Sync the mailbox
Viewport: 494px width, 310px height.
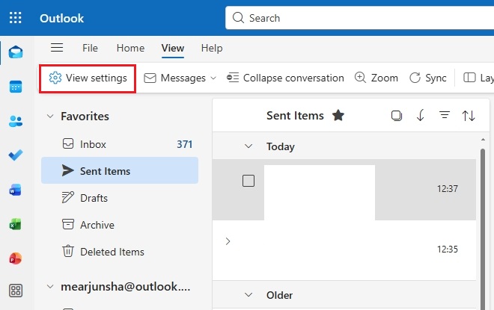pyautogui.click(x=428, y=78)
